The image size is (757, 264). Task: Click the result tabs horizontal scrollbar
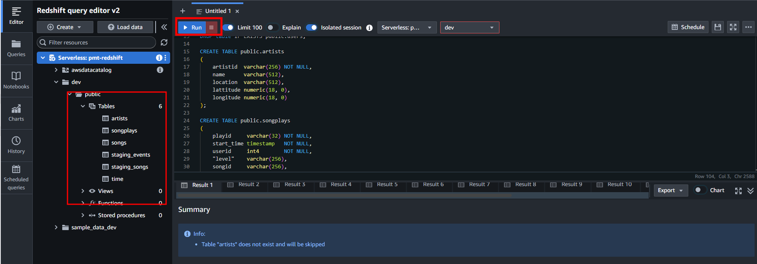[344, 195]
